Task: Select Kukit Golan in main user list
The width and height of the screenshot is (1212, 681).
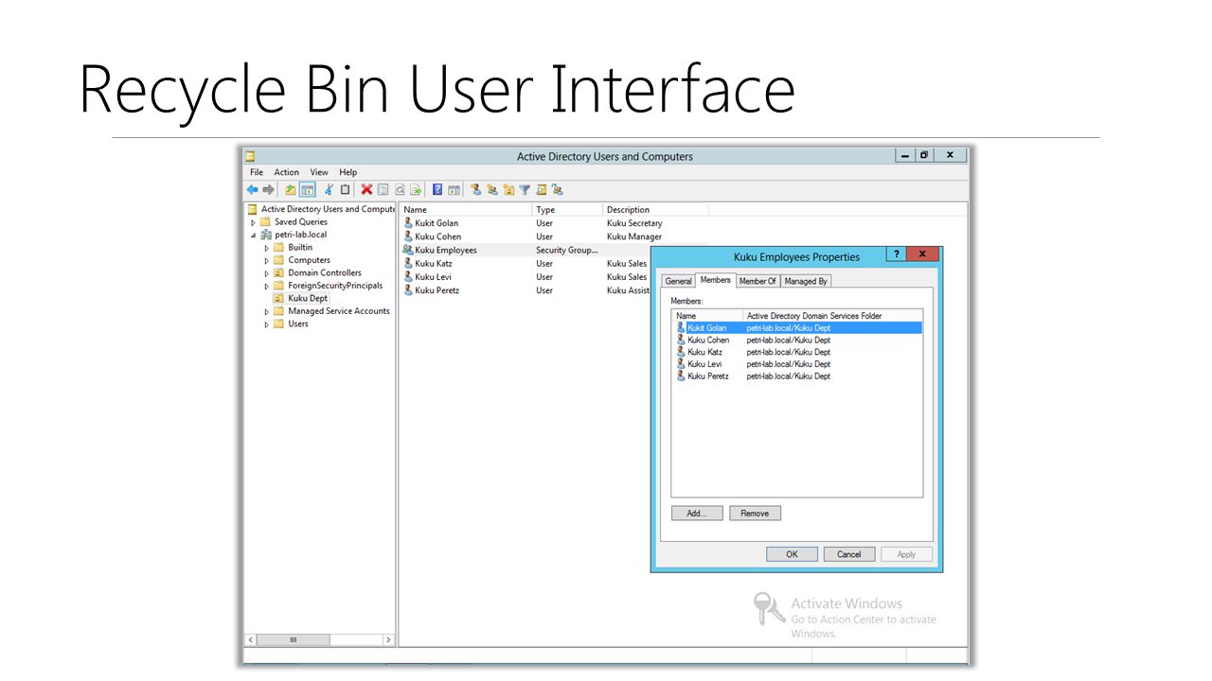Action: (437, 223)
